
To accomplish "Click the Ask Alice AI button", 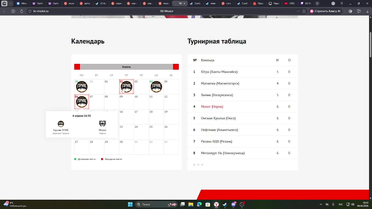I will [x=325, y=11].
